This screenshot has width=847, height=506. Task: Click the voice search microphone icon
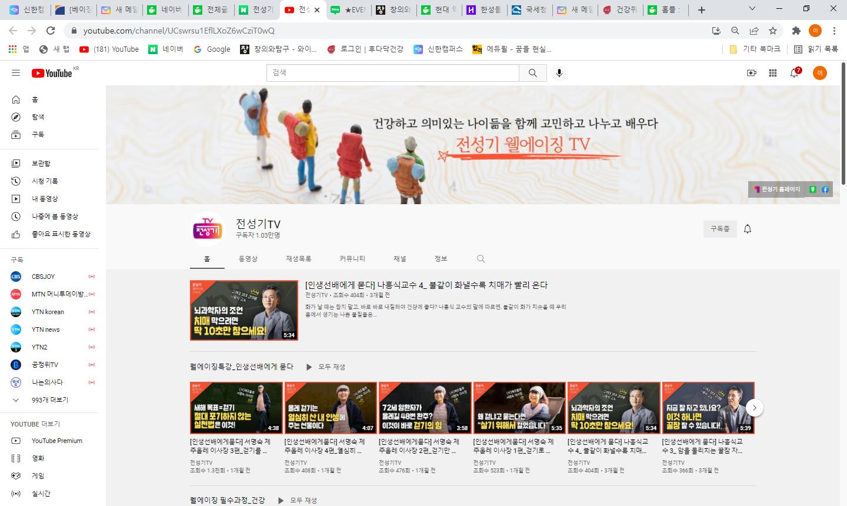(559, 73)
